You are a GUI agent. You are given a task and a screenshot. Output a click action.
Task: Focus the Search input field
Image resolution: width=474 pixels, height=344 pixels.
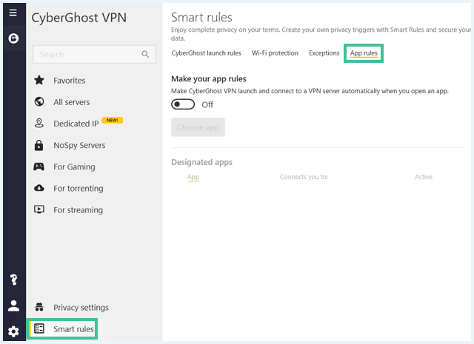[x=94, y=54]
